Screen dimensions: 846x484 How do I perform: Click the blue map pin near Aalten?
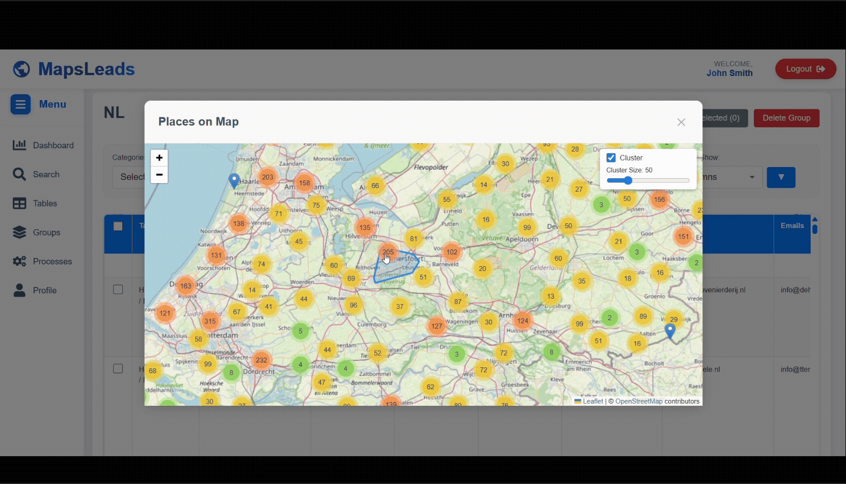click(670, 330)
